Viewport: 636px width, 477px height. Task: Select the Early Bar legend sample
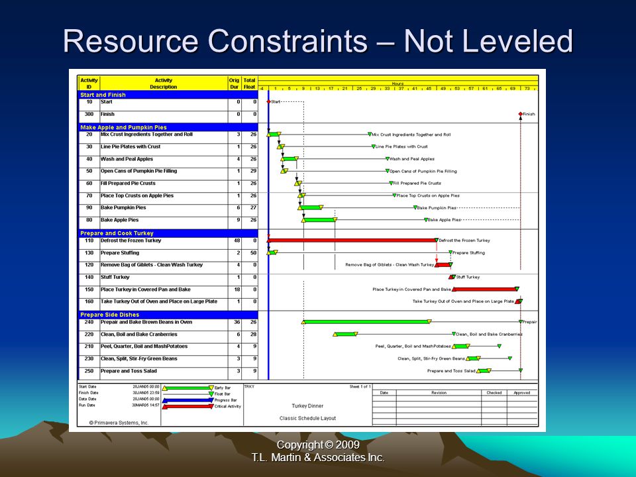[187, 388]
